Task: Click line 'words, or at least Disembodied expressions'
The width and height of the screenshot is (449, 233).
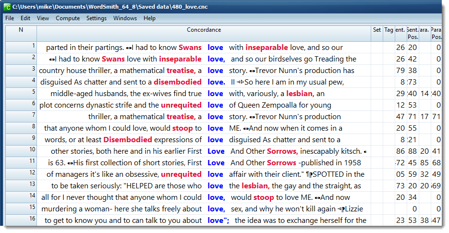Action: 204,140
